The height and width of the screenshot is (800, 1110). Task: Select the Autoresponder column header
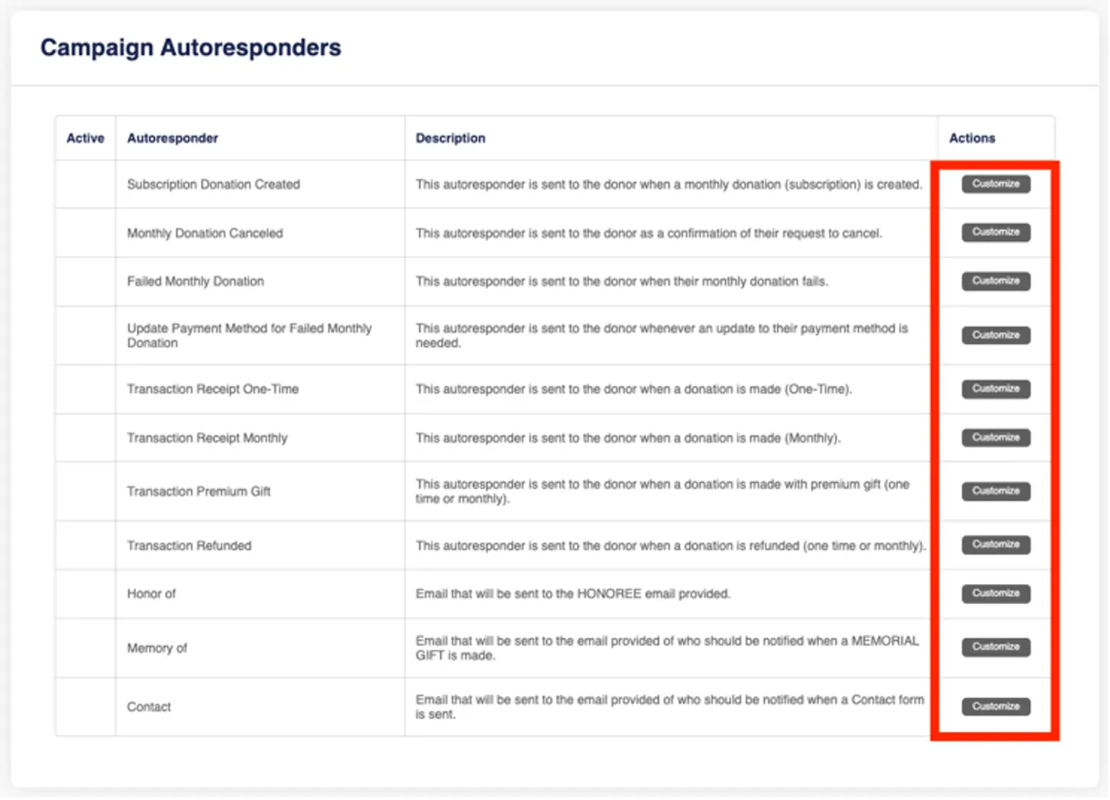[172, 138]
